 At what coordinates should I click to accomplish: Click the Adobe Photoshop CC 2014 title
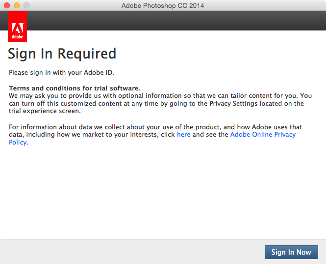point(163,5)
